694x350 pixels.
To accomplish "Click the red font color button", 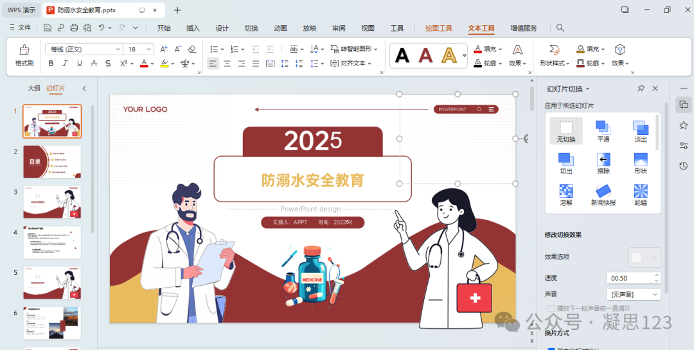I will 144,64.
